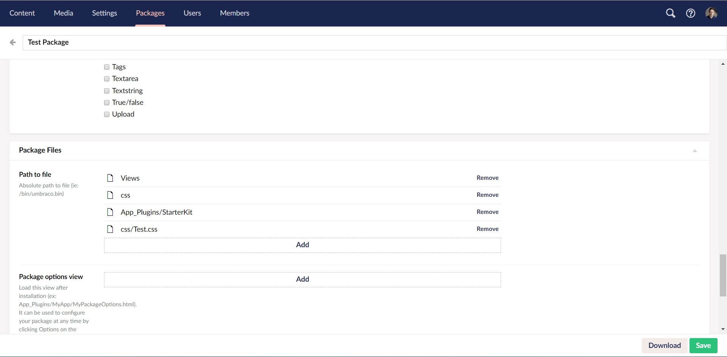Navigate back using the arrow icon
The image size is (727, 357).
tap(12, 42)
